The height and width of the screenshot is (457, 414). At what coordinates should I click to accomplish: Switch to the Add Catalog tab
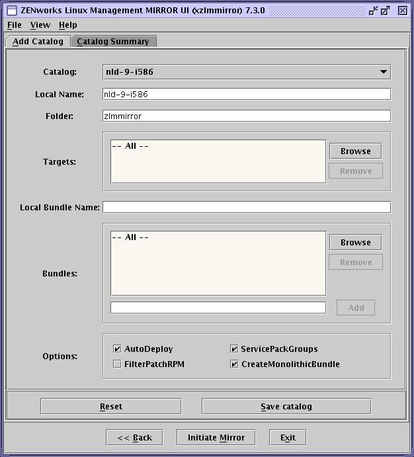(38, 42)
